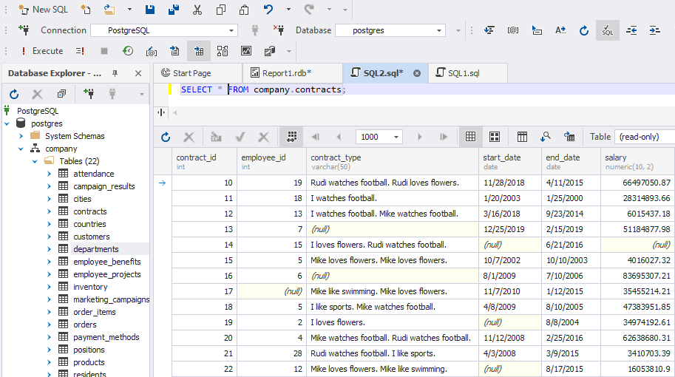Click the Undo arrow icon
The width and height of the screenshot is (675, 377).
(x=268, y=10)
